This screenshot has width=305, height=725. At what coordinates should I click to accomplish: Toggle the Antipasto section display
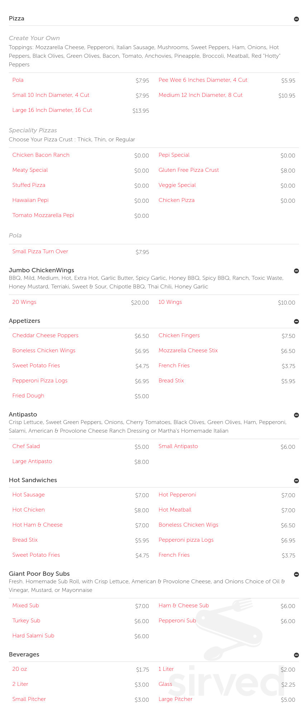(296, 415)
